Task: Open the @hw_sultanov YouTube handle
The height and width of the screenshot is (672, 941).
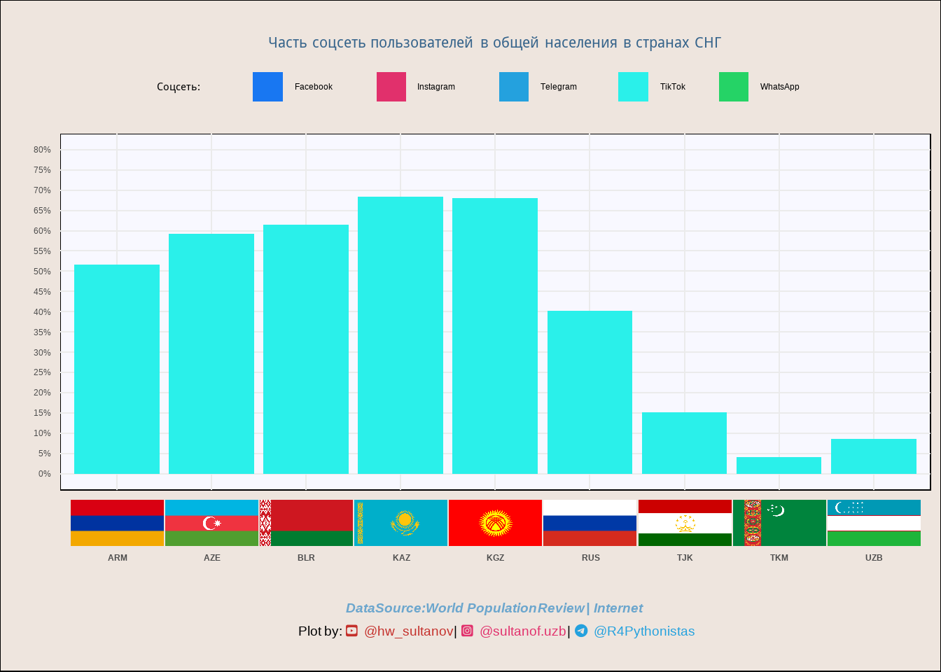Action: click(408, 631)
